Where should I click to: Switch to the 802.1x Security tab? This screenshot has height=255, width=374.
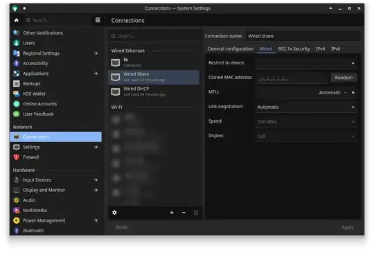click(294, 49)
